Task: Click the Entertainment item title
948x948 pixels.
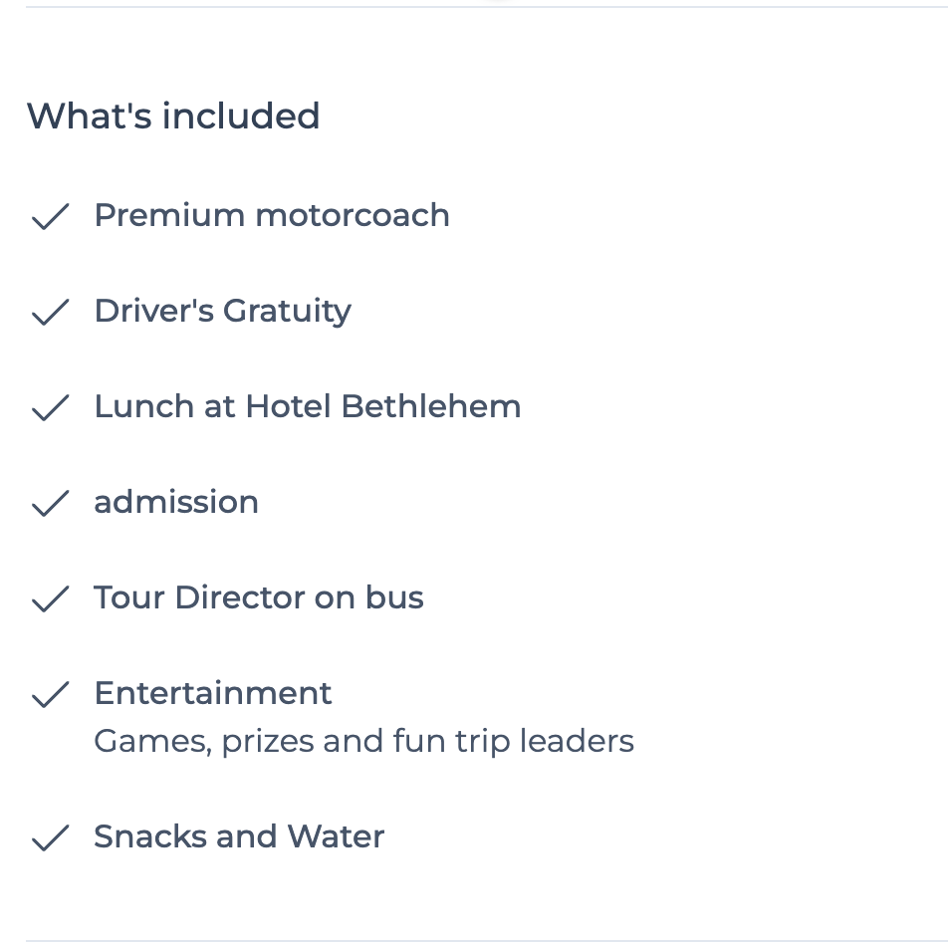Action: click(x=213, y=693)
